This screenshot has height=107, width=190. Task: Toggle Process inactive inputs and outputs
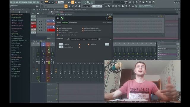pyautogui.click(x=83, y=31)
